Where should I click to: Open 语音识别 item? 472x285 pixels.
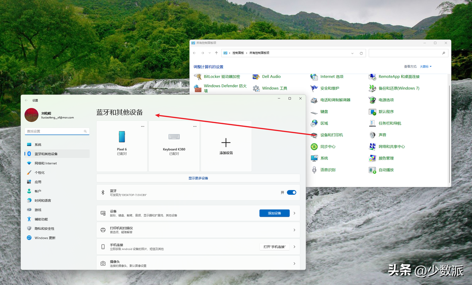click(x=327, y=170)
